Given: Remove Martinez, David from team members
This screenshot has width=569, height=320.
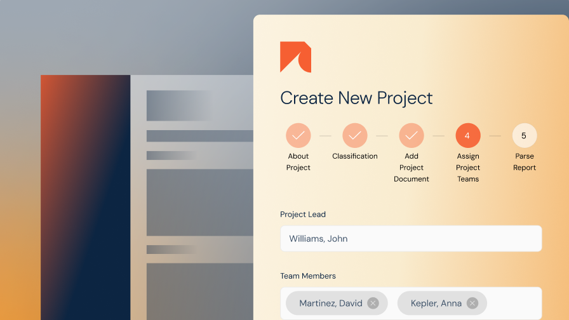Looking at the screenshot, I should (373, 303).
